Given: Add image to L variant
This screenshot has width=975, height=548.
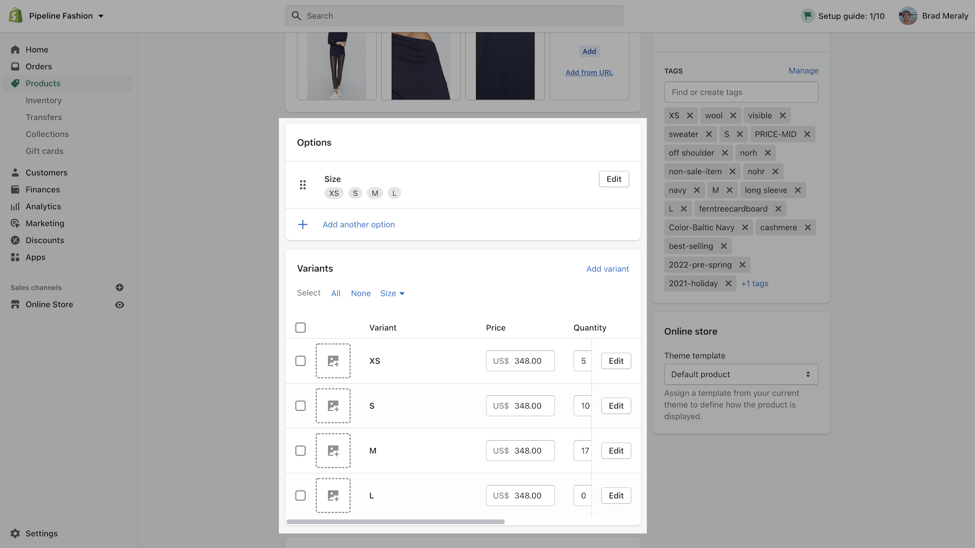Looking at the screenshot, I should (x=333, y=496).
